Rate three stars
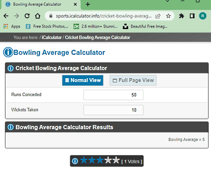Image resolution: width=211 pixels, height=170 pixels. (100, 160)
